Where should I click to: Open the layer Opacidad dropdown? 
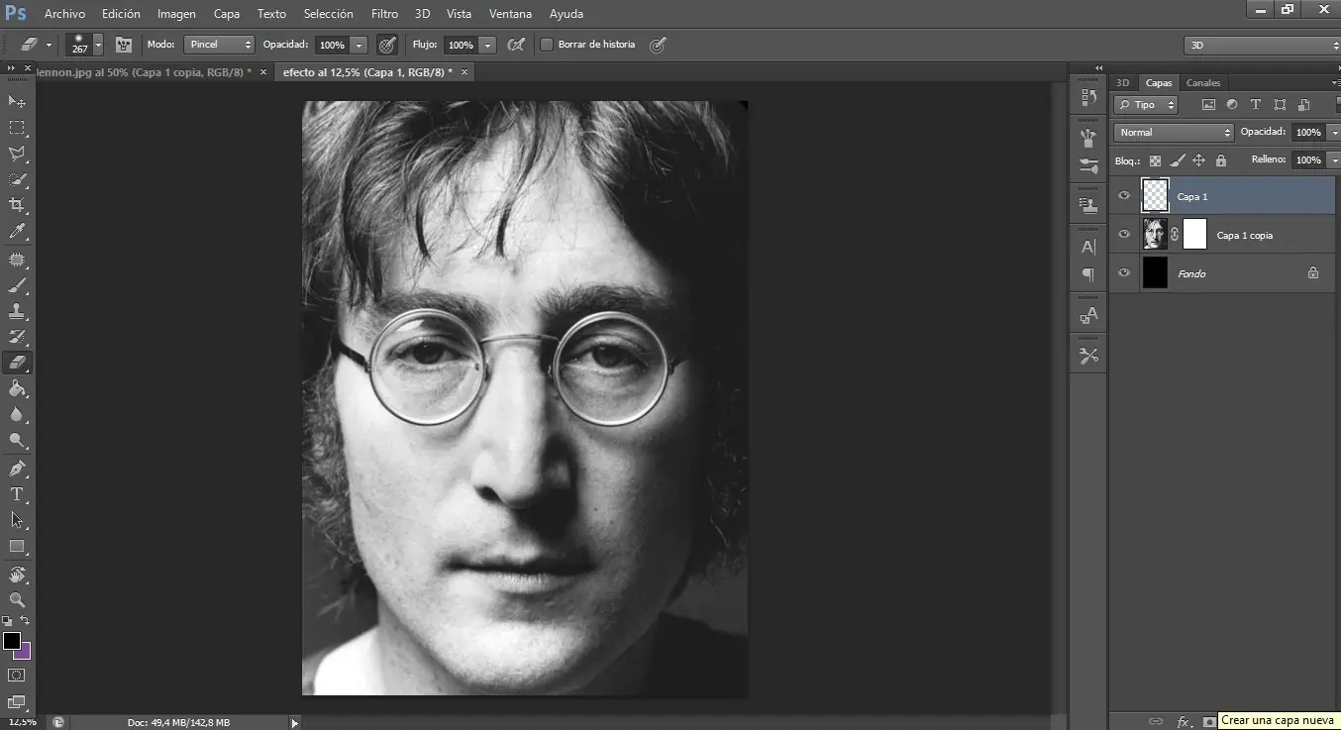tap(1334, 132)
